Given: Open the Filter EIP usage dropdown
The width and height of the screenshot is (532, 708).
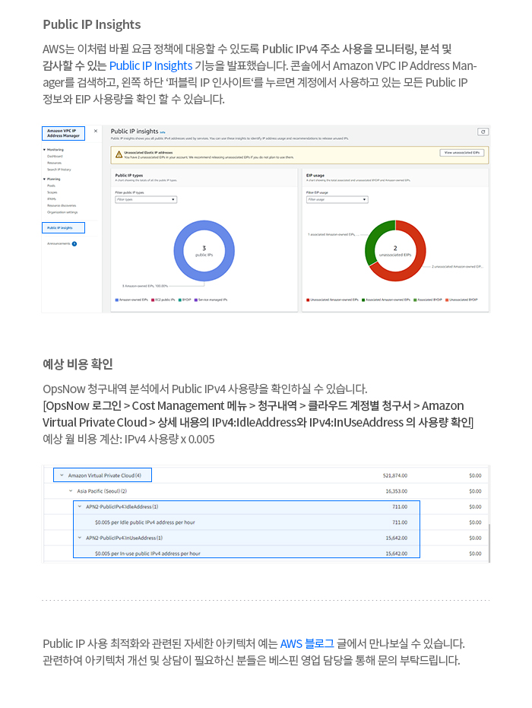Looking at the screenshot, I should pyautogui.click(x=337, y=199).
